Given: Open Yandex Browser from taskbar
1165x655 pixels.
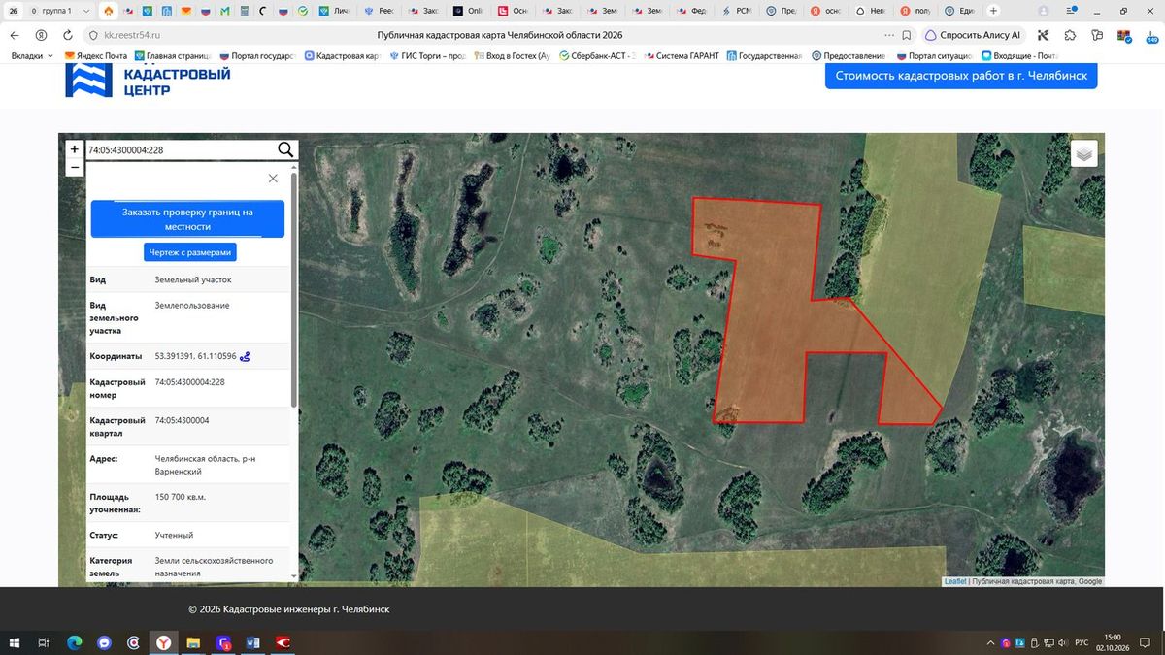Looking at the screenshot, I should click(x=164, y=642).
